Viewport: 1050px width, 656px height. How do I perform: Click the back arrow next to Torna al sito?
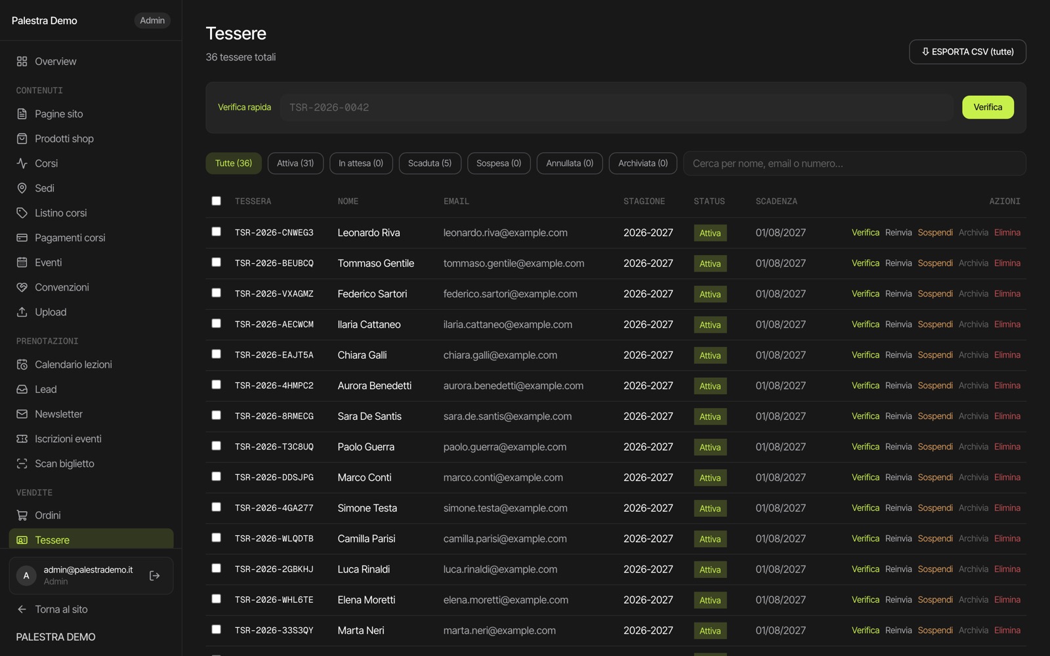[22, 609]
